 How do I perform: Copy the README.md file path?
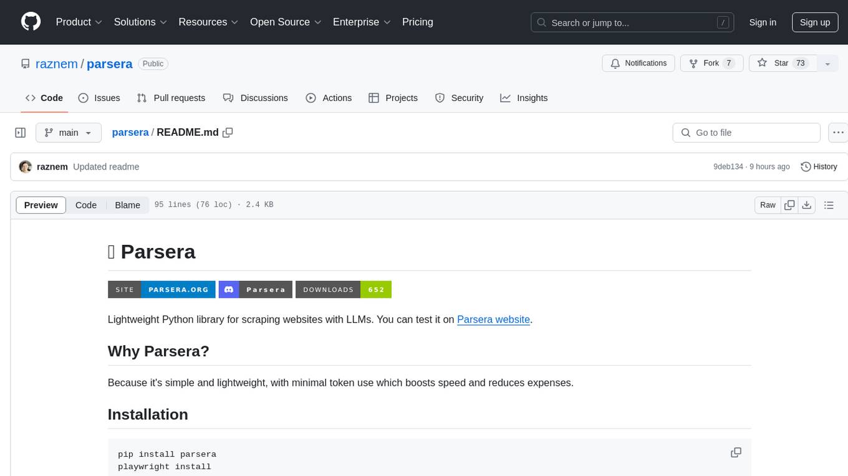[x=228, y=132]
